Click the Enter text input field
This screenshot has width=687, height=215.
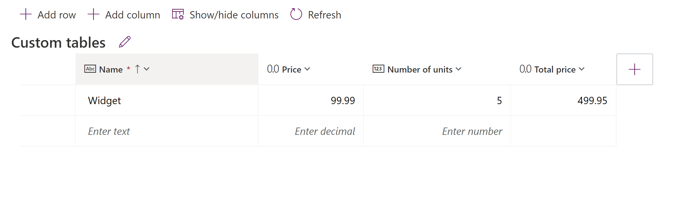[109, 131]
